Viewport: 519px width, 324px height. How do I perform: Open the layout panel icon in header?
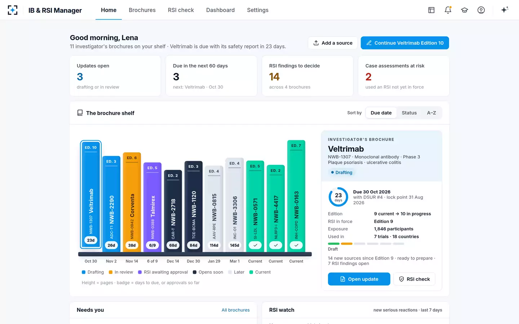431,10
